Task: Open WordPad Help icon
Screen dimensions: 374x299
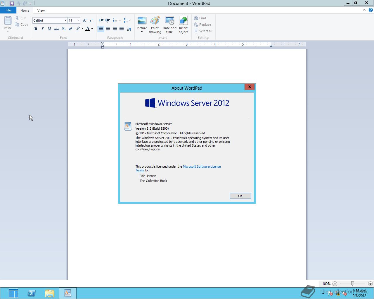Action: click(370, 10)
